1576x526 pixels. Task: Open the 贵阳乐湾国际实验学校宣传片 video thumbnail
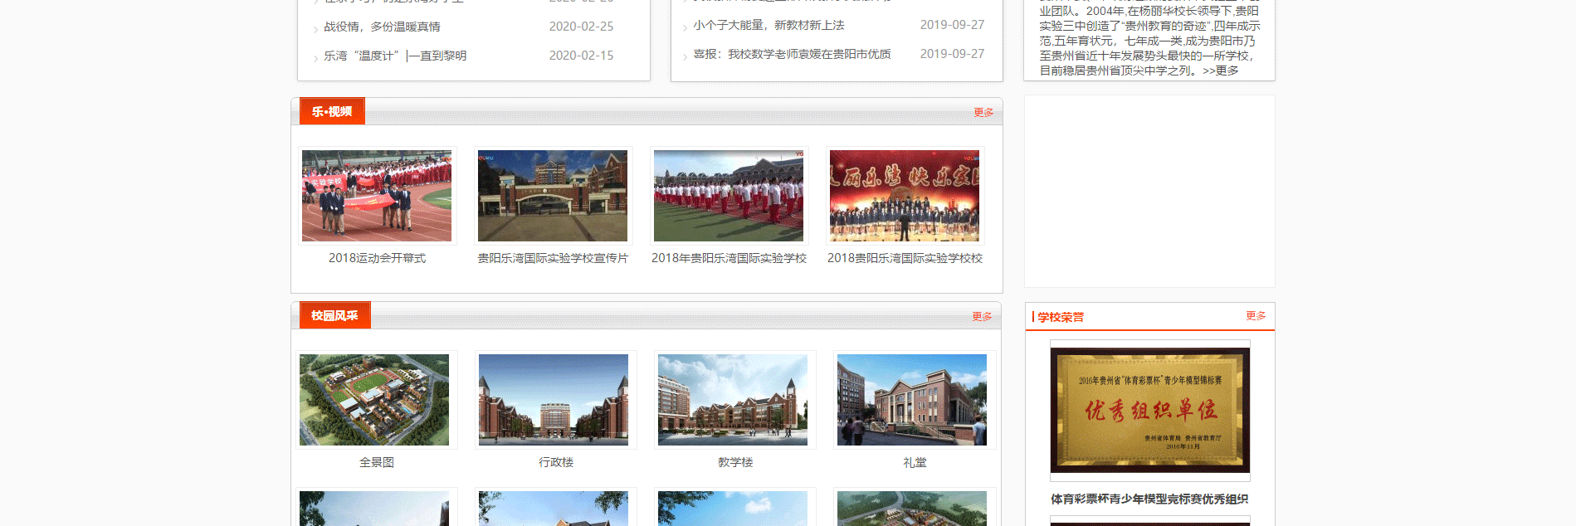coord(553,196)
